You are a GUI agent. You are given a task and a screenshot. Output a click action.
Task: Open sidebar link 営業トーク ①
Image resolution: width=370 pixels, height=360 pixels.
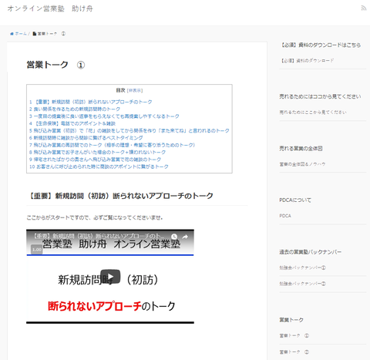(294, 335)
